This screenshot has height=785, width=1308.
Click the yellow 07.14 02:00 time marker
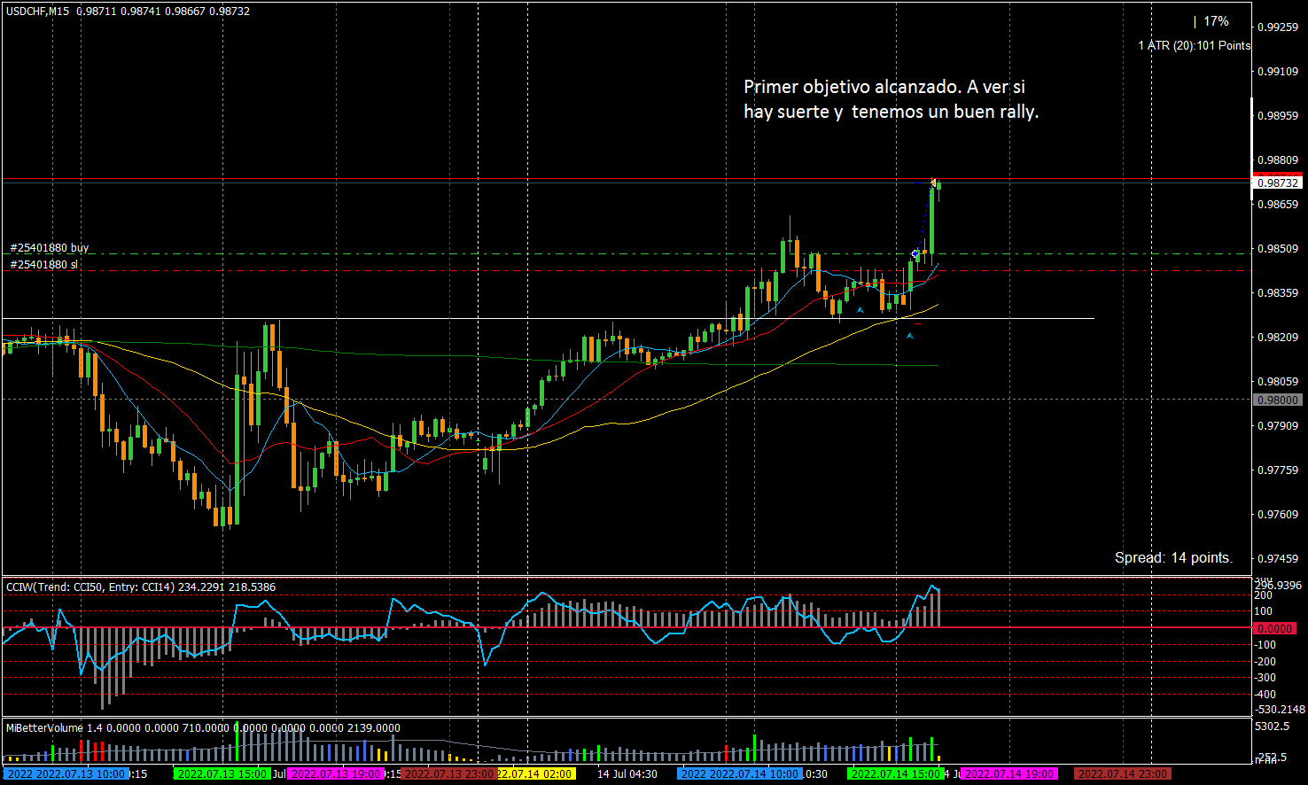click(x=535, y=773)
